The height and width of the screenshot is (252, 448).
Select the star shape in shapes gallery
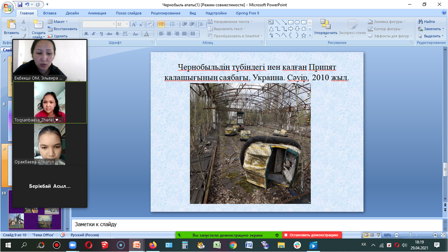coord(304,35)
